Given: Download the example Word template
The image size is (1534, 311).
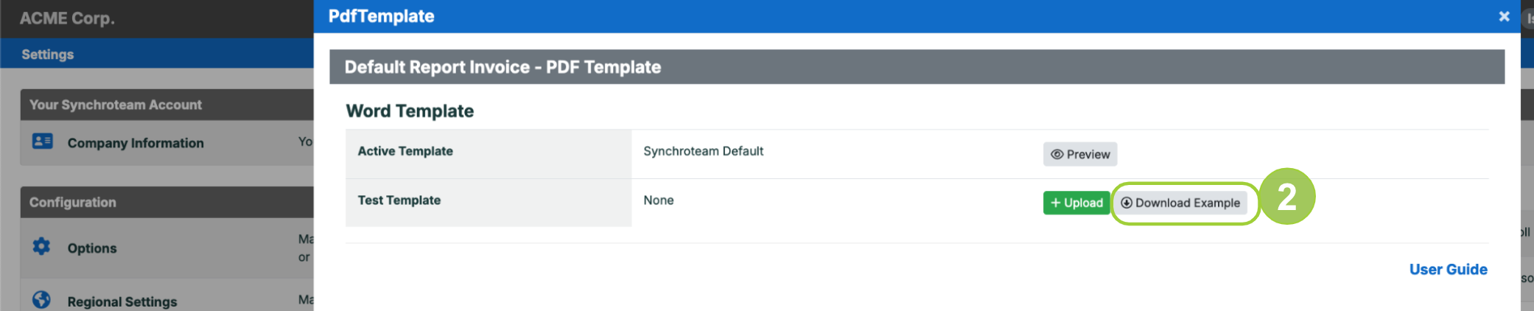Looking at the screenshot, I should [x=1180, y=203].
